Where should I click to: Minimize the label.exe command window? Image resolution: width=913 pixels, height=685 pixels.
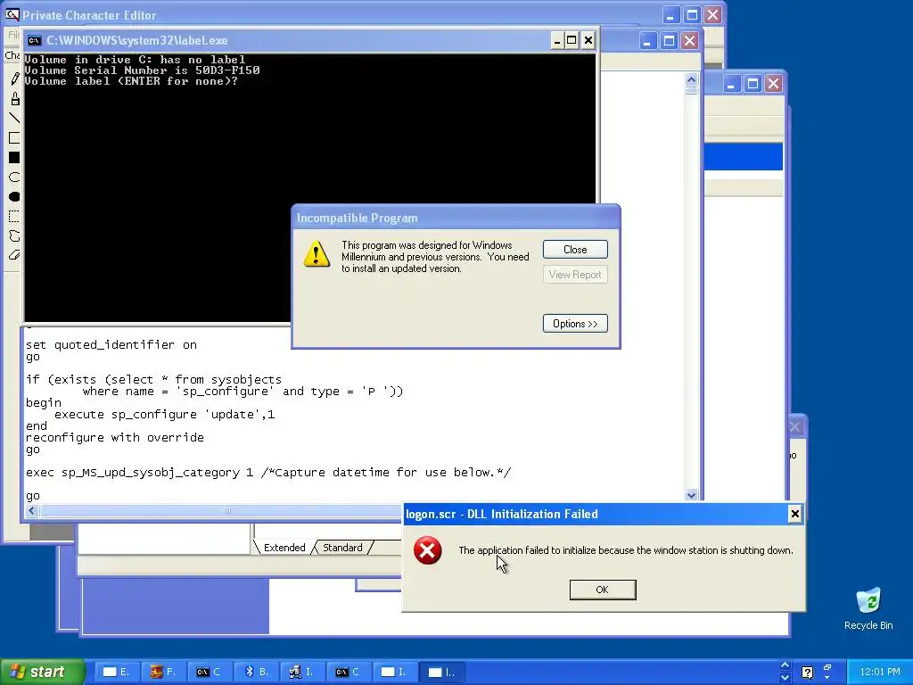point(556,40)
